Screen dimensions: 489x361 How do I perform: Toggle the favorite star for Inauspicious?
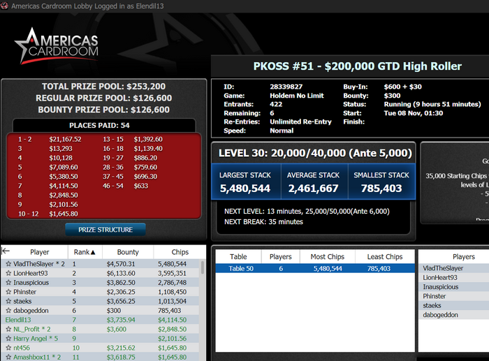click(8, 282)
